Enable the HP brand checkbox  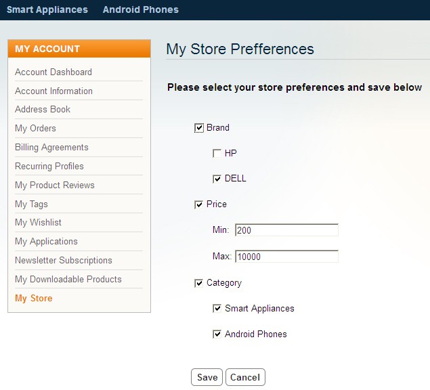click(x=217, y=153)
